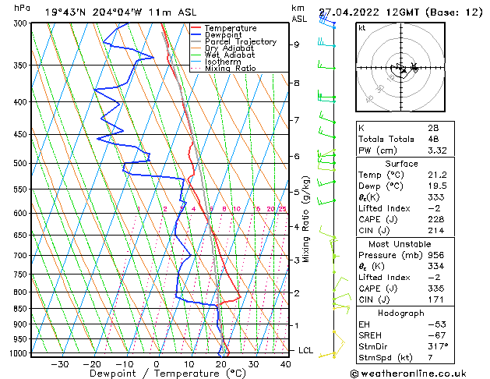Click the Parcel Trajectory legend entry
Image resolution: width=490 pixels, height=379 pixels.
(241, 41)
